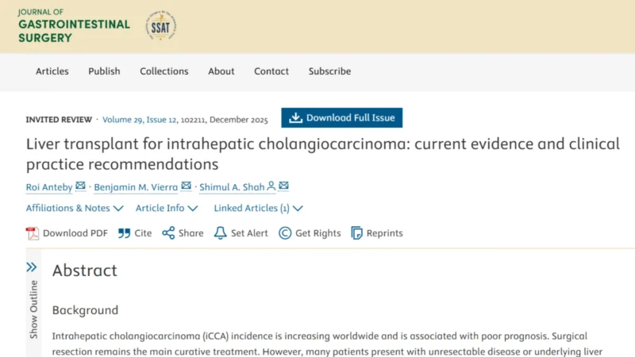Click the SSAT society logo

pyautogui.click(x=161, y=25)
